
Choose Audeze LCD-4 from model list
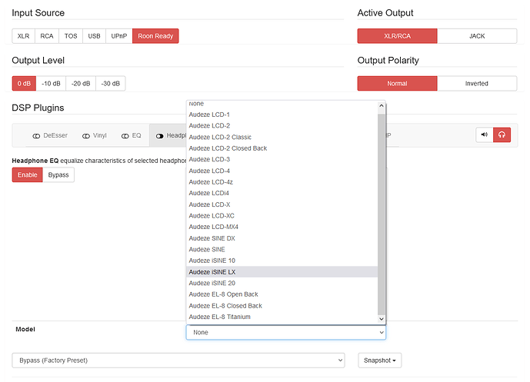(282, 171)
